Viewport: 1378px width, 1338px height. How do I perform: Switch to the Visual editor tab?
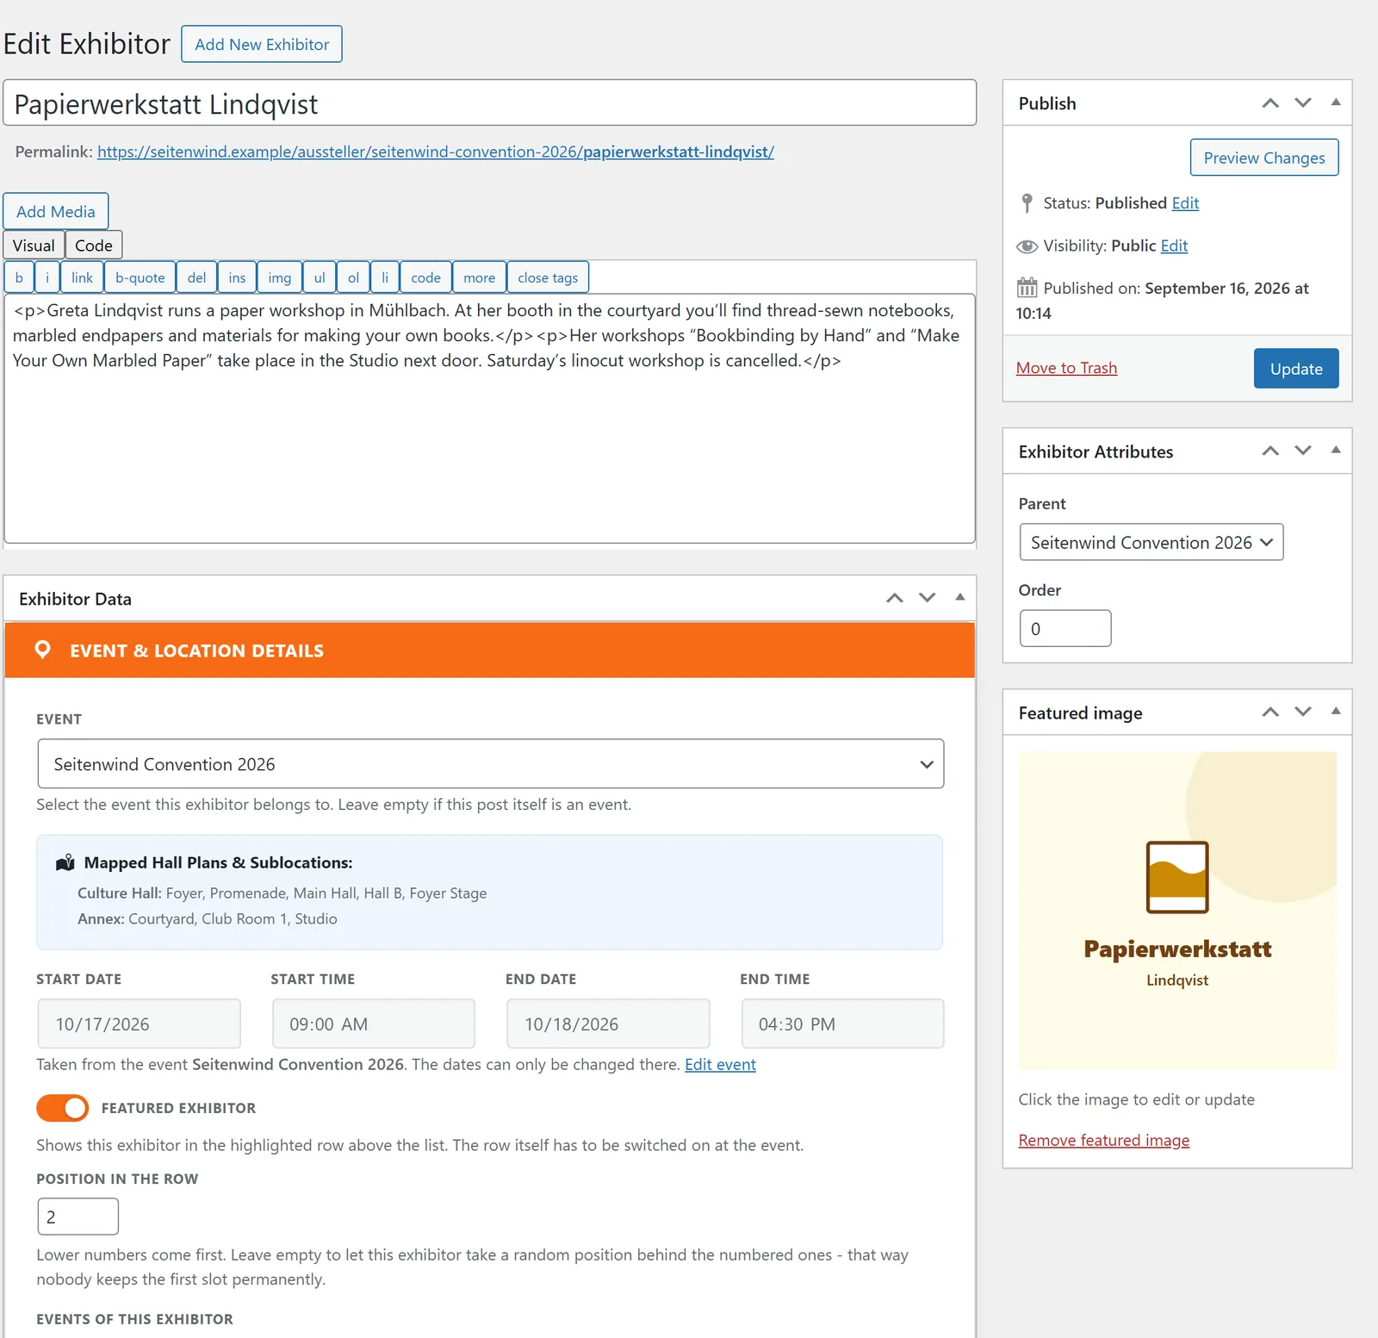34,246
